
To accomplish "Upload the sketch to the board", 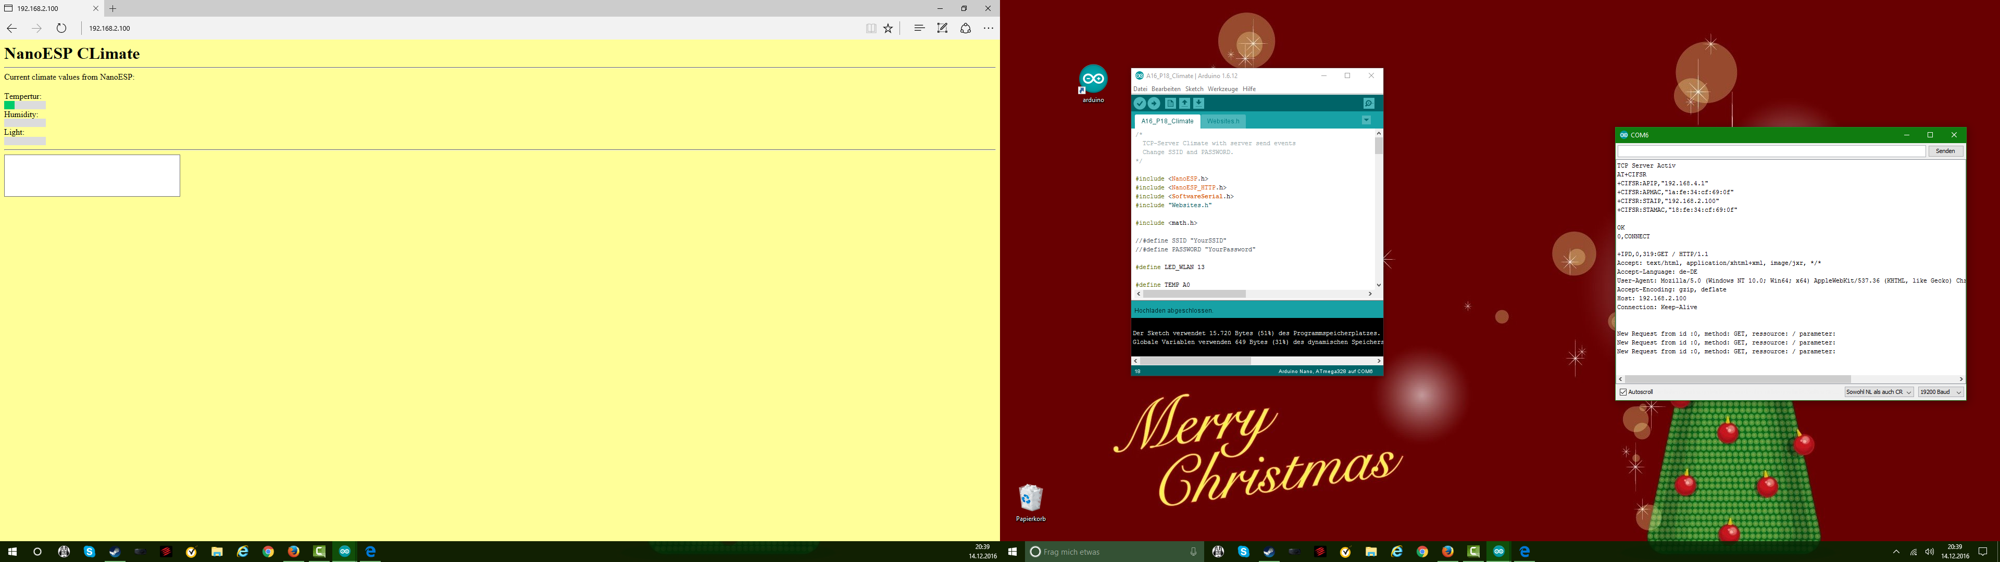I will 1154,103.
